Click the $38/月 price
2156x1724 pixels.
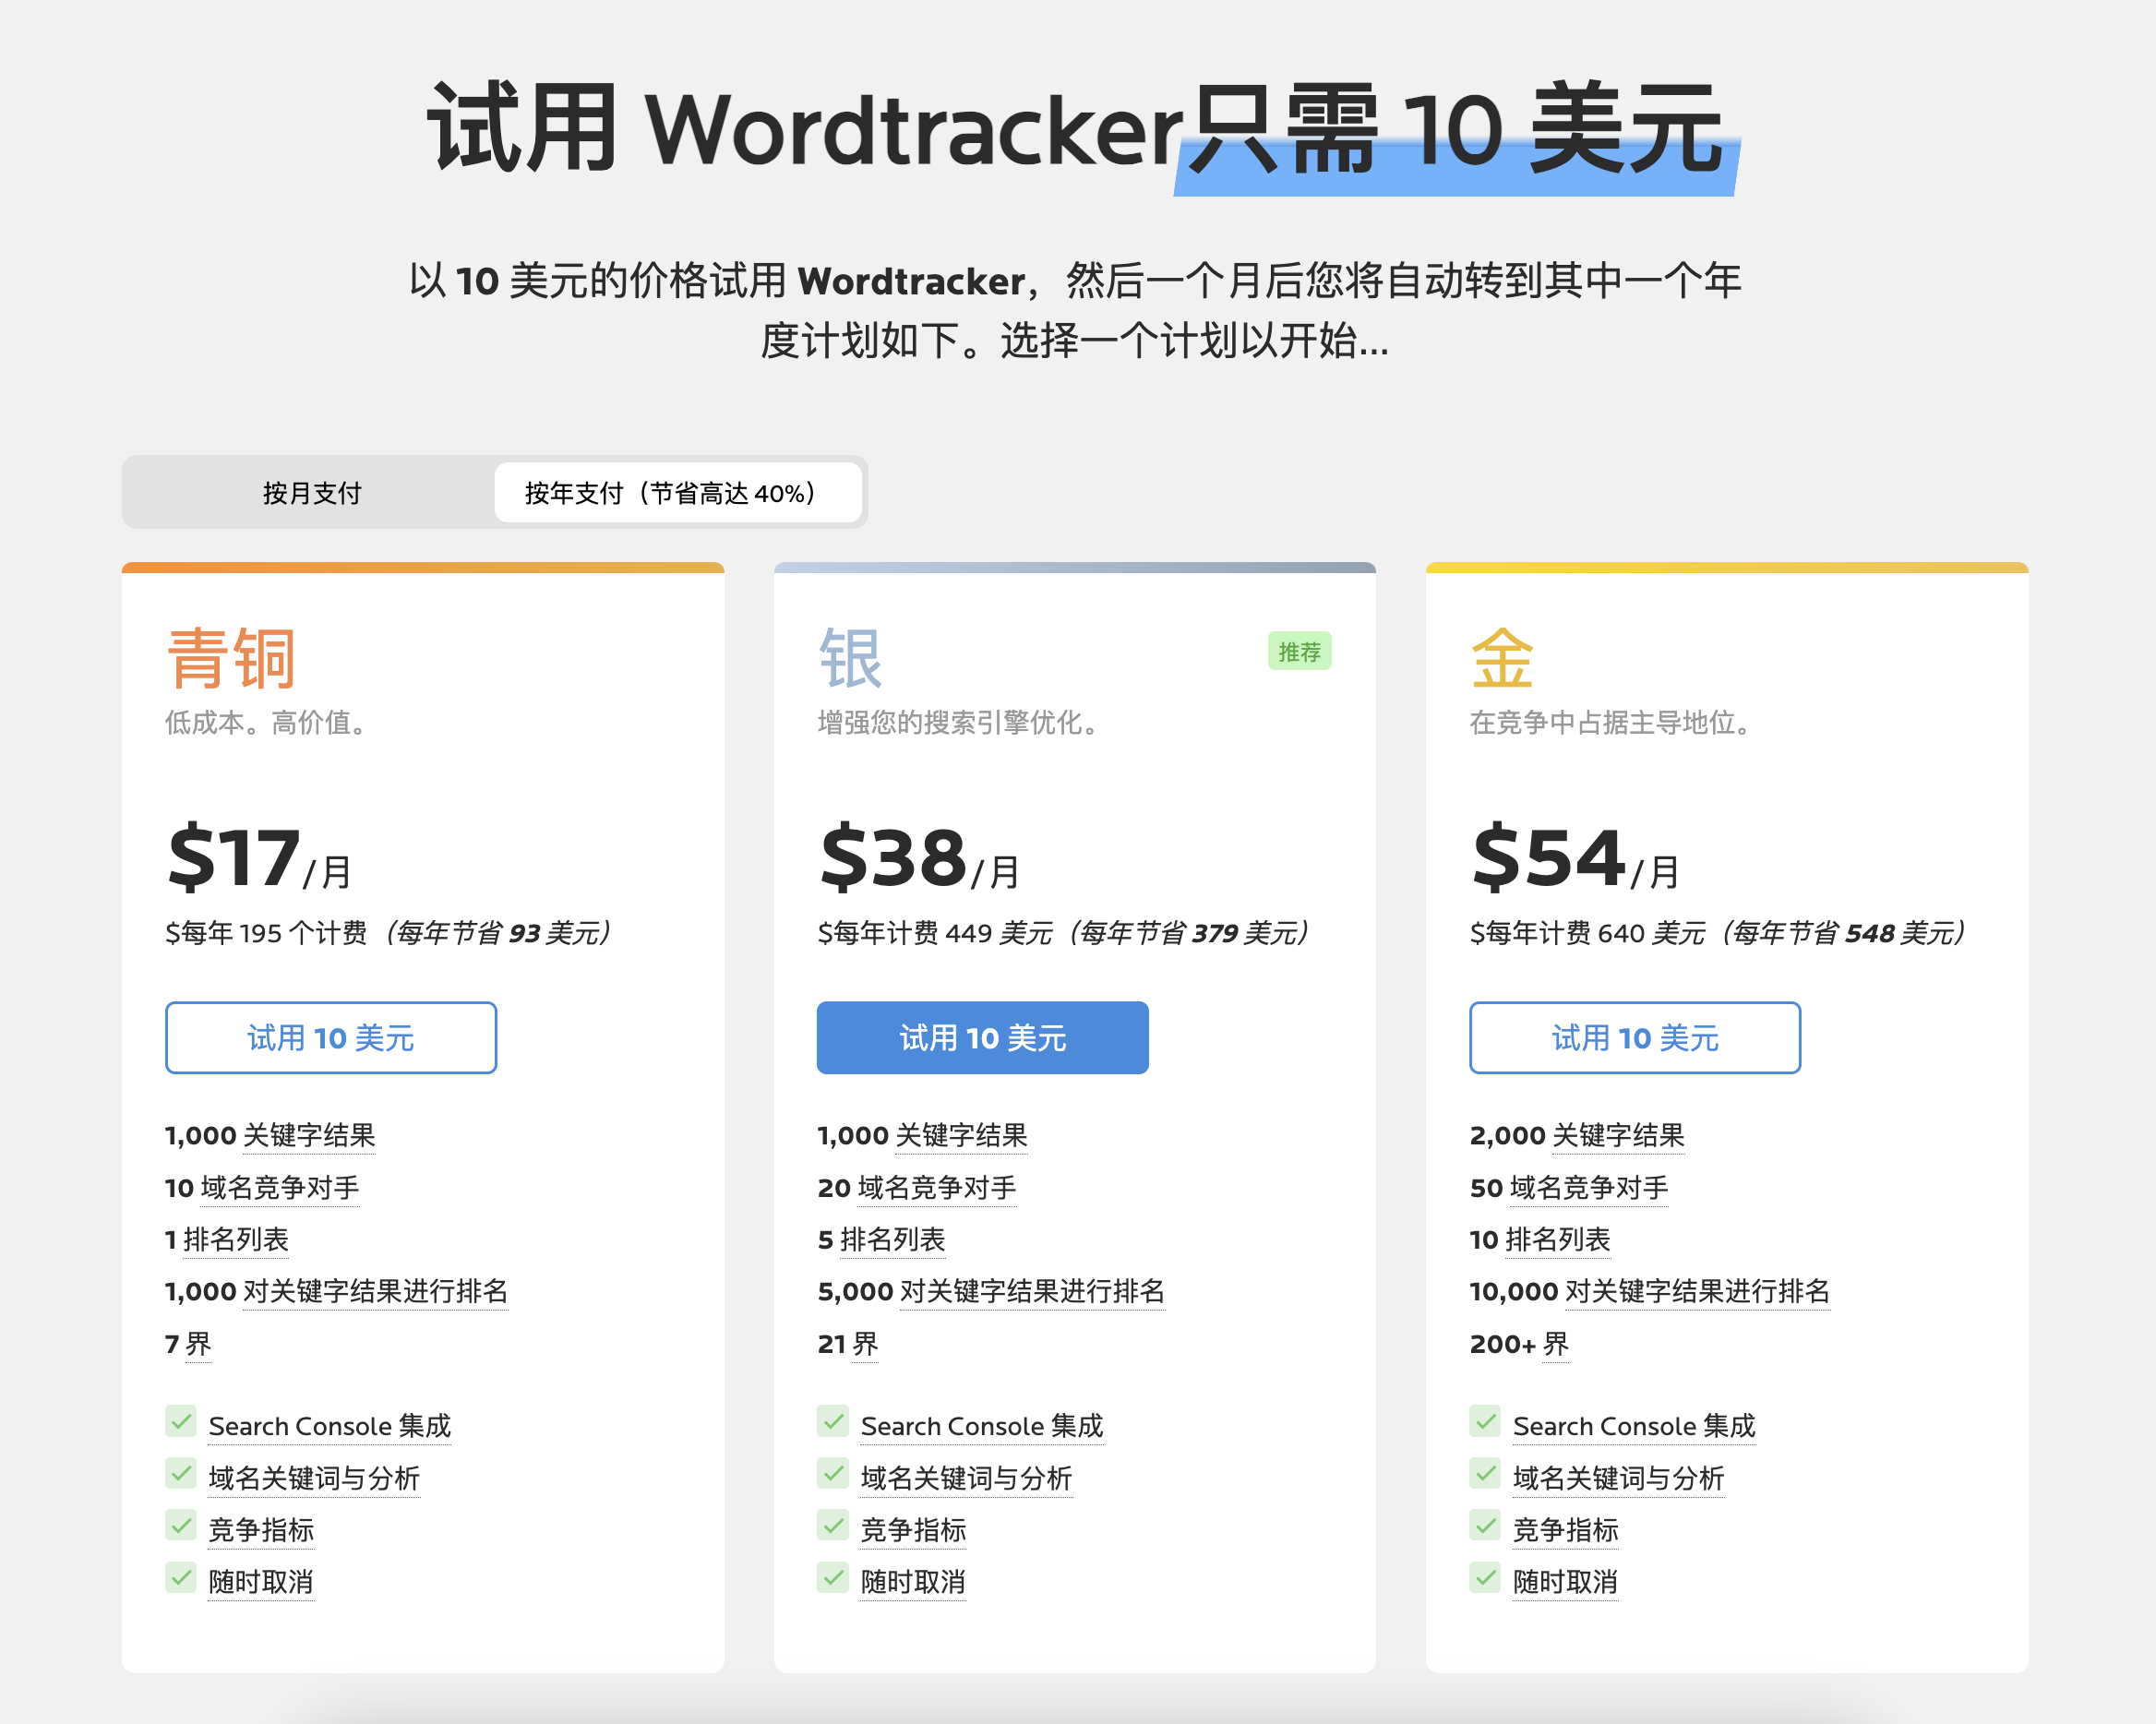[x=919, y=857]
